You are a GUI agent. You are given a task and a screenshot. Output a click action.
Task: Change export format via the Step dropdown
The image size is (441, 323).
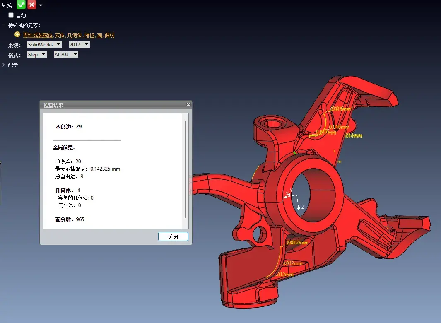37,54
